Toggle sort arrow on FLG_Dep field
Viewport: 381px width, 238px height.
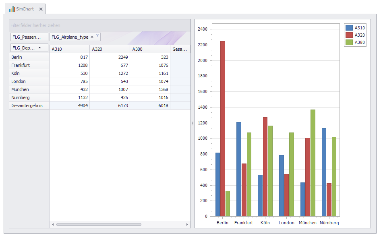tap(39, 48)
